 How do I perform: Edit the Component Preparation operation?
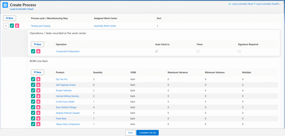point(33,51)
